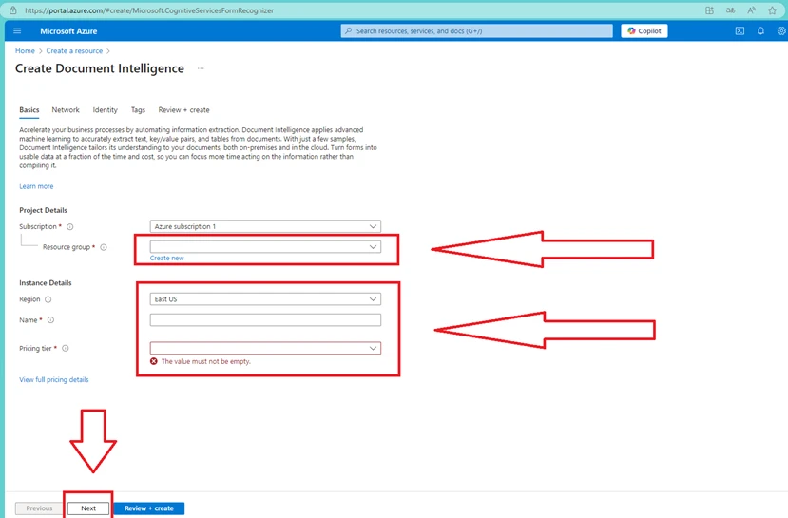The width and height of the screenshot is (788, 518).
Task: Switch to the Identity tab
Action: click(x=105, y=110)
